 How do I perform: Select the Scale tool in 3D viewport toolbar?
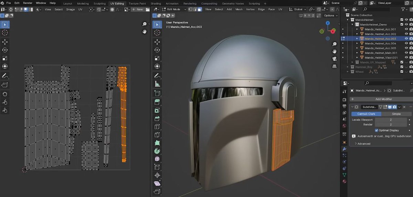[x=157, y=58]
